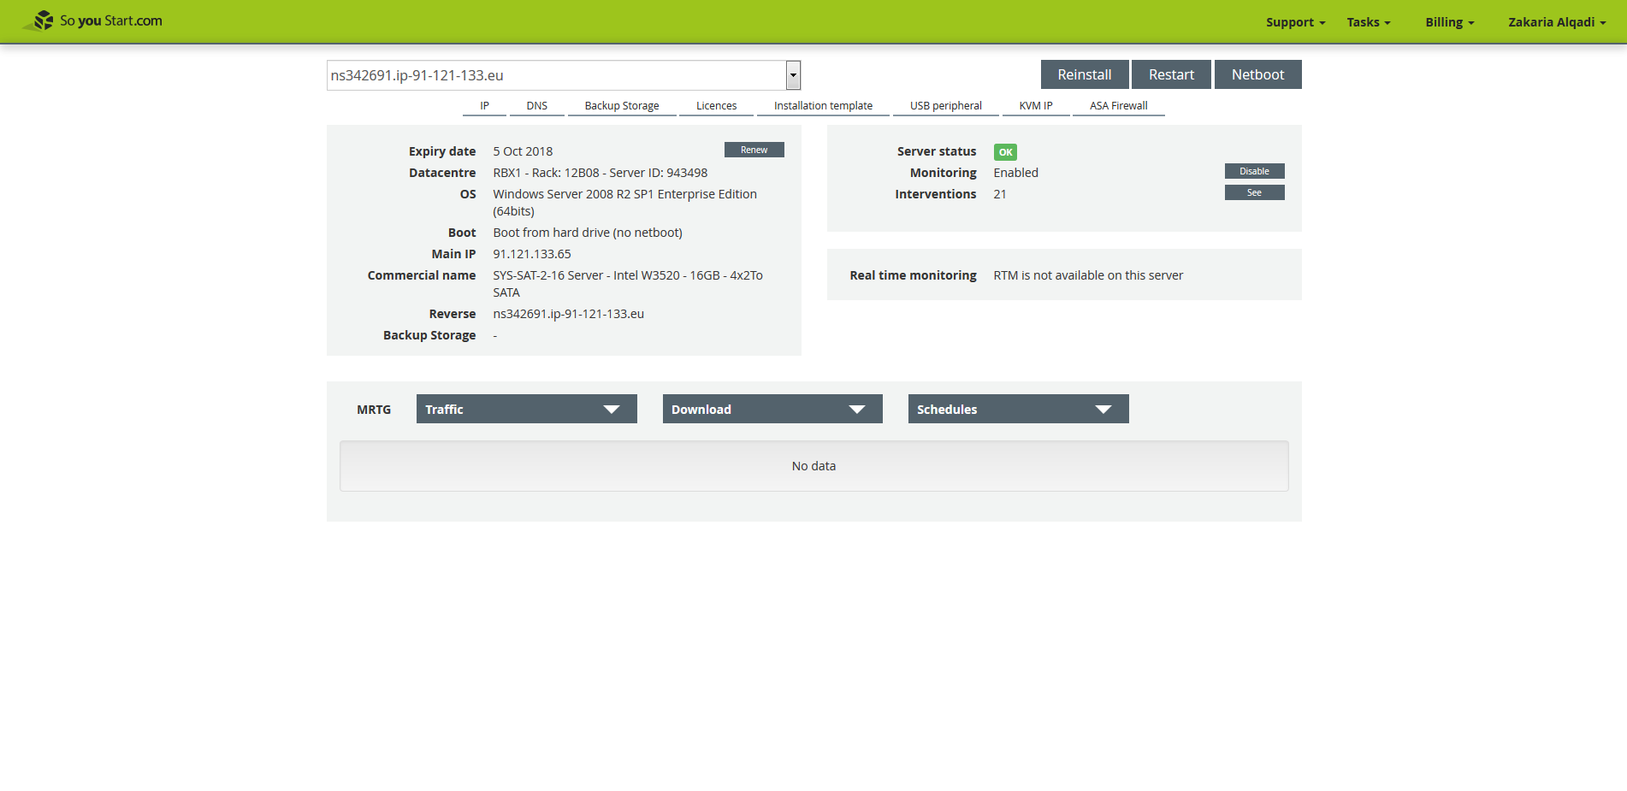Expand the Schedules dropdown
1627x791 pixels.
pos(1018,409)
